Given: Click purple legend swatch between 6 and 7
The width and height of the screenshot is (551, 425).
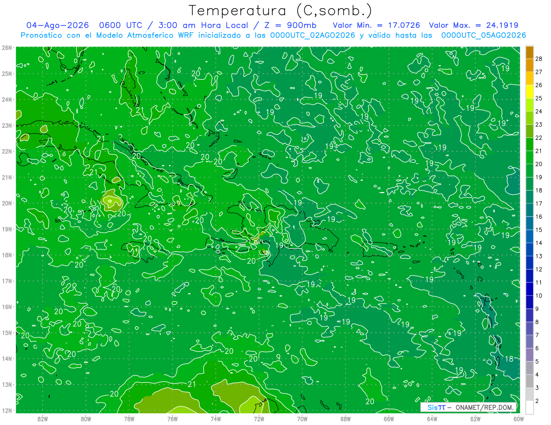Looking at the screenshot, I should point(529,342).
